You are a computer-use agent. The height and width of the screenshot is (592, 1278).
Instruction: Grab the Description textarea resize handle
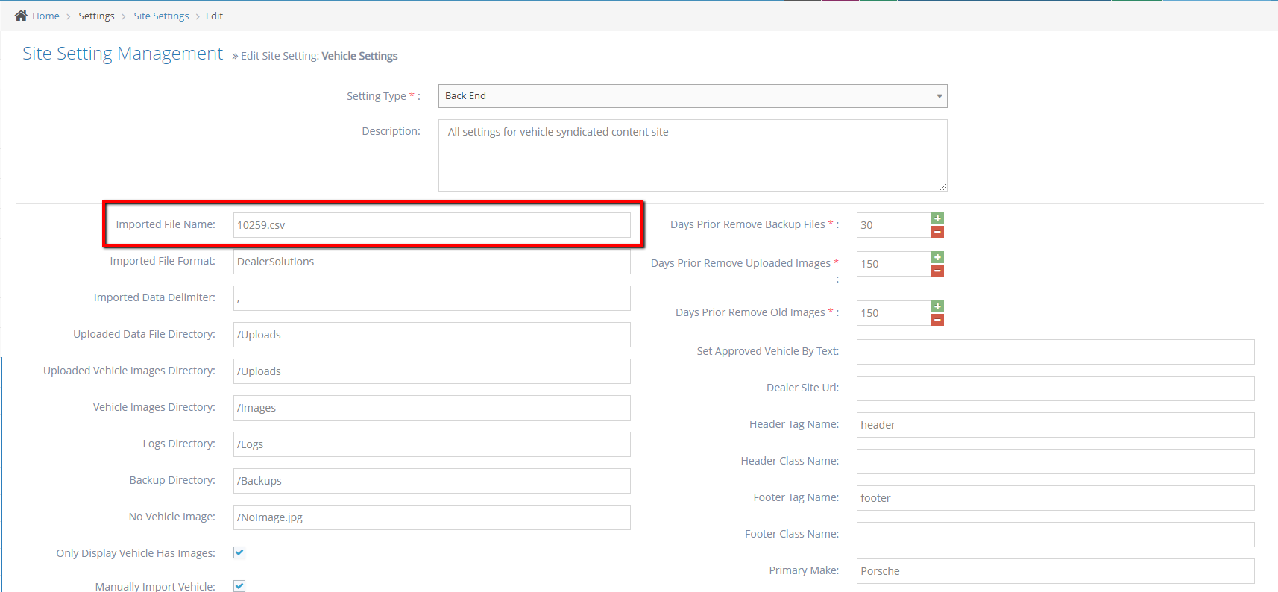click(x=942, y=187)
